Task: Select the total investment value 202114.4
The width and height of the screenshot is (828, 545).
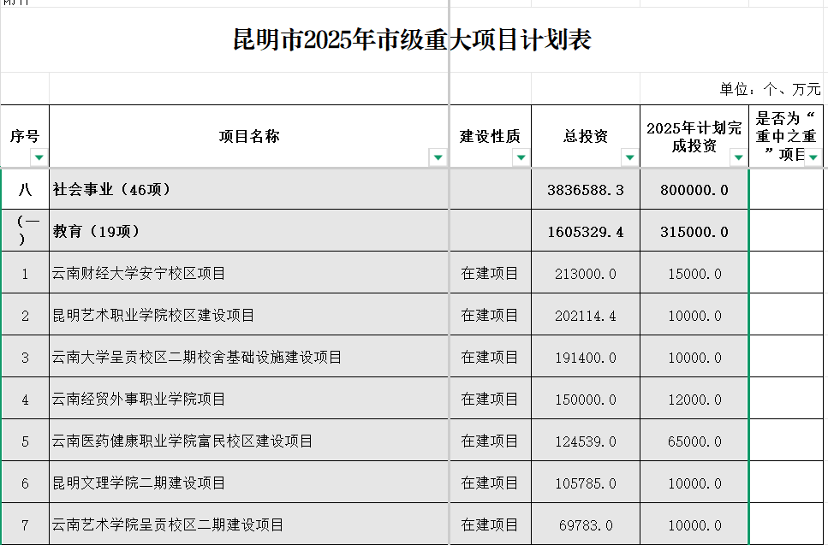Action: (586, 316)
